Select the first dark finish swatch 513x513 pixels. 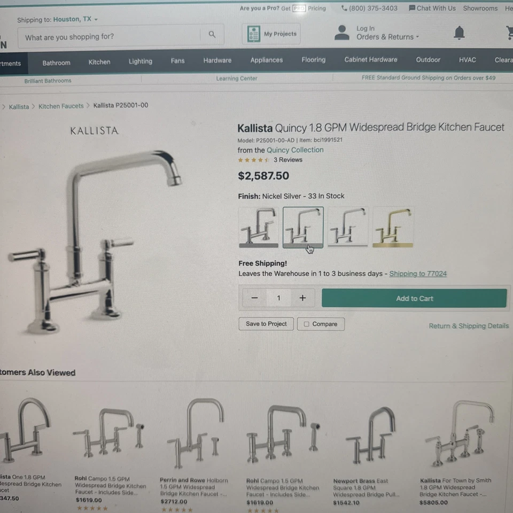pos(259,227)
